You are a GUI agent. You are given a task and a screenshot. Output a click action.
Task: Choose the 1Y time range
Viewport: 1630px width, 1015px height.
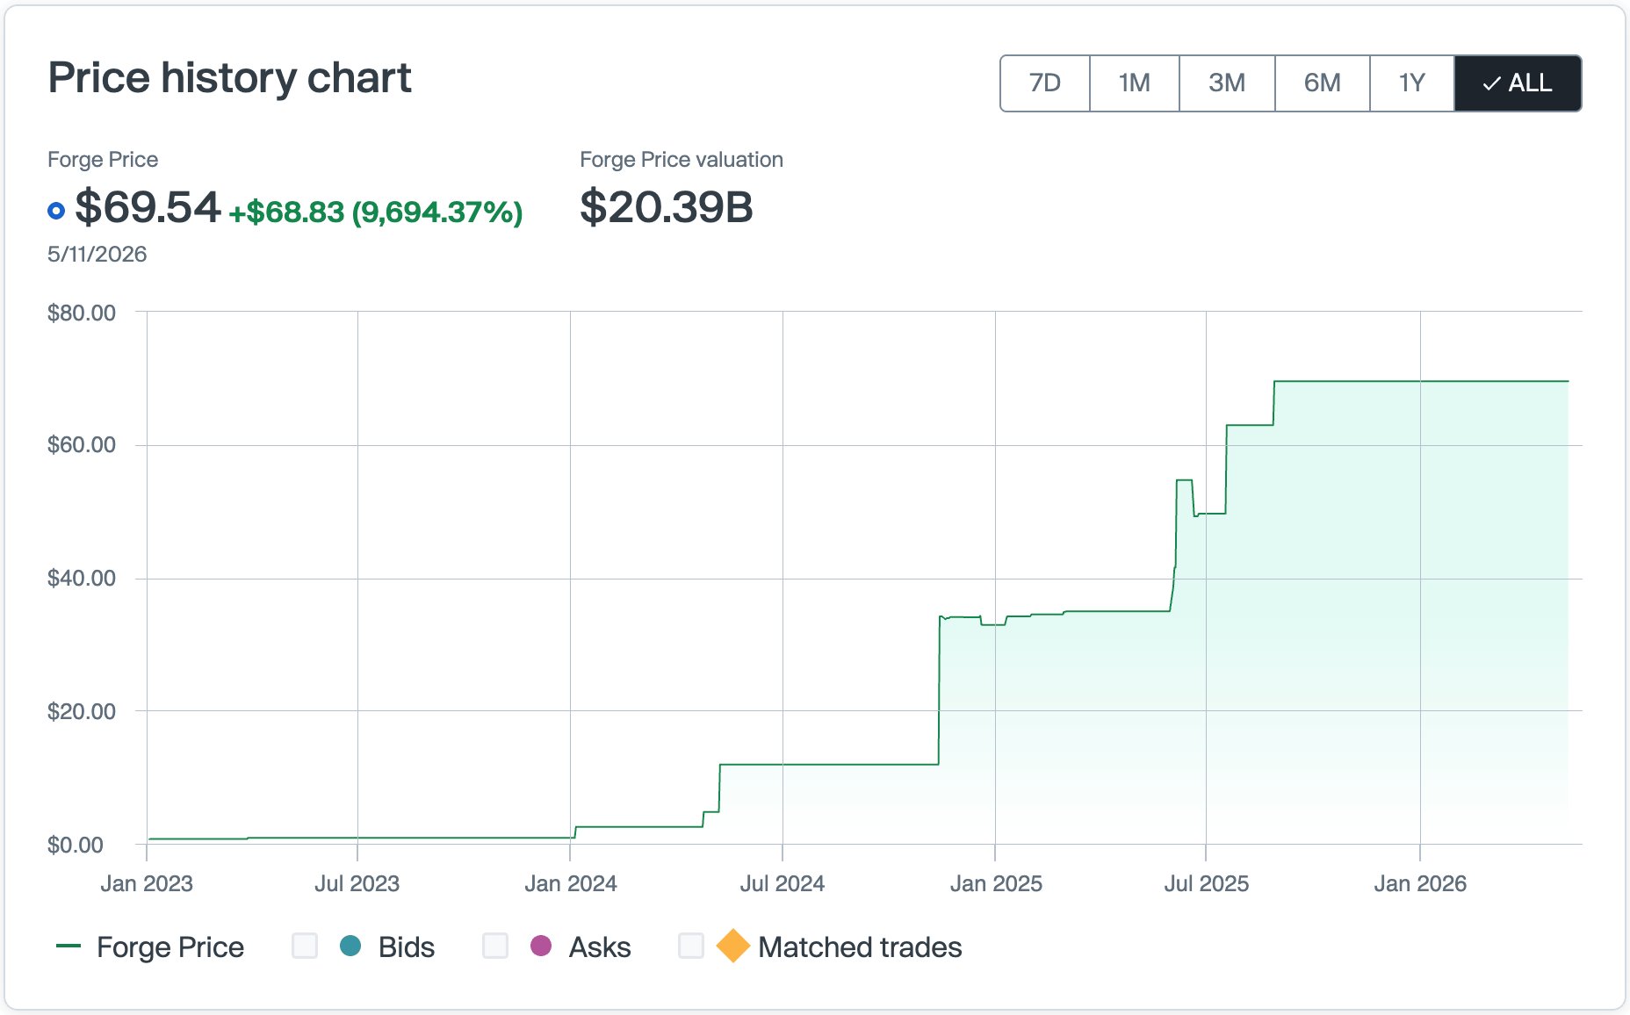coord(1412,83)
